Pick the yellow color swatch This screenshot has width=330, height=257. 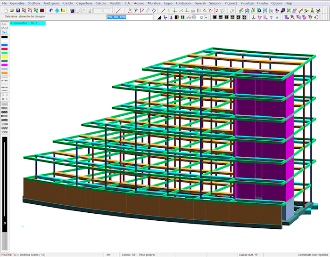pos(4,57)
